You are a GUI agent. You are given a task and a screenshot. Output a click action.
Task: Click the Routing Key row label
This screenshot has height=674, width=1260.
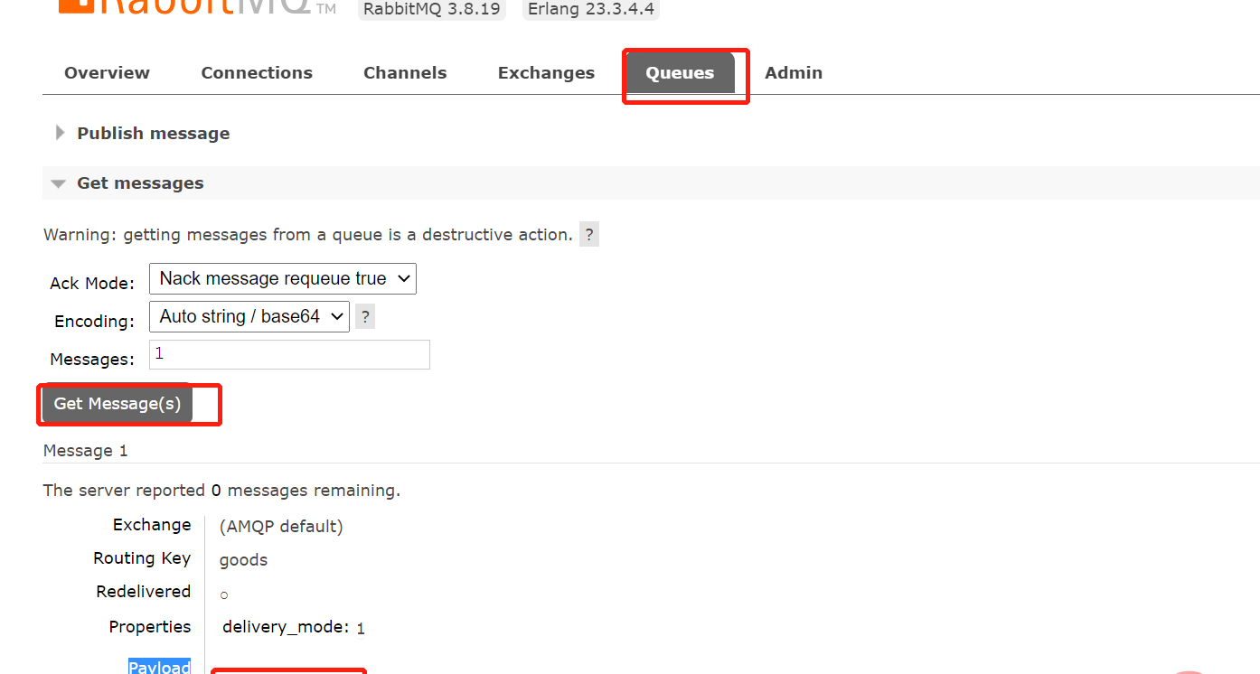coord(142,558)
